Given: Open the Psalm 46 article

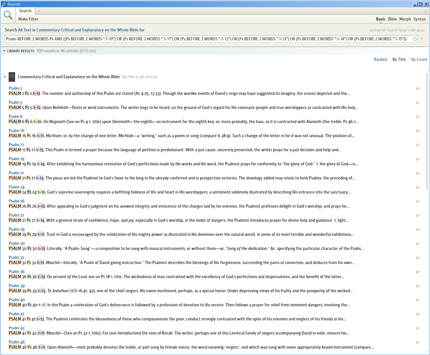Looking at the screenshot, I should [x=17, y=342].
